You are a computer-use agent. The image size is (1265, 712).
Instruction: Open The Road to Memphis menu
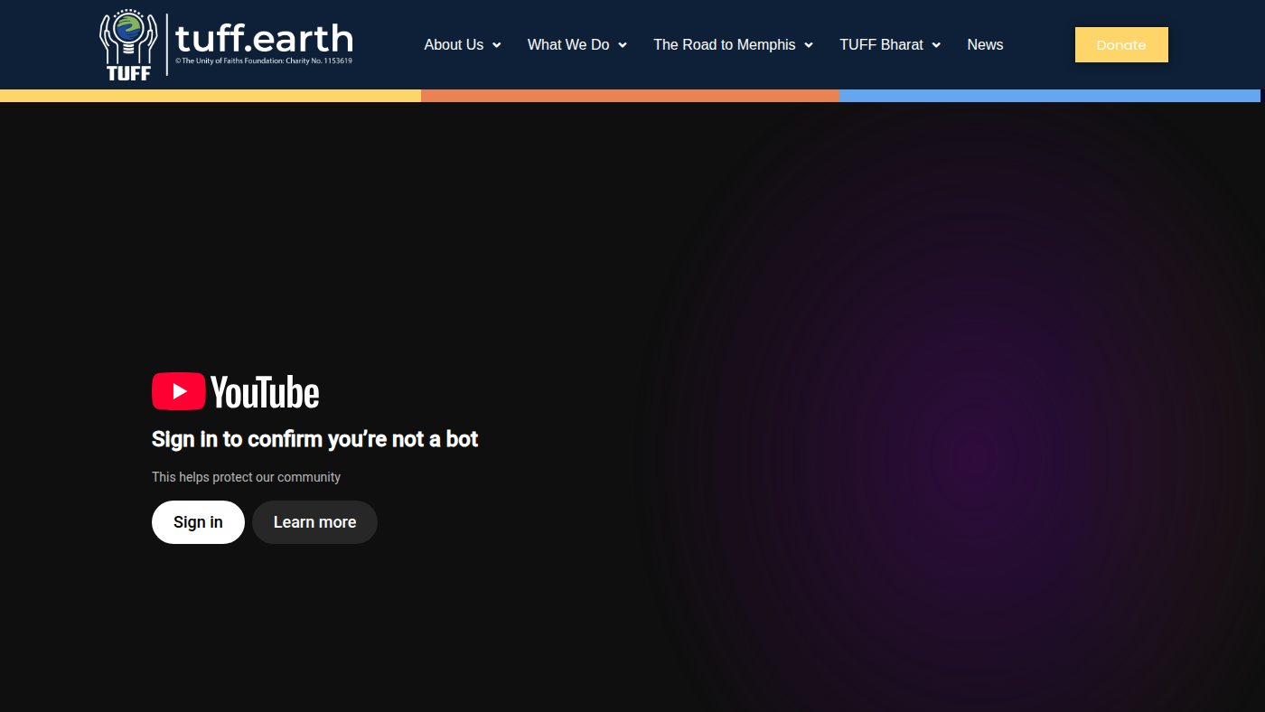pyautogui.click(x=725, y=44)
